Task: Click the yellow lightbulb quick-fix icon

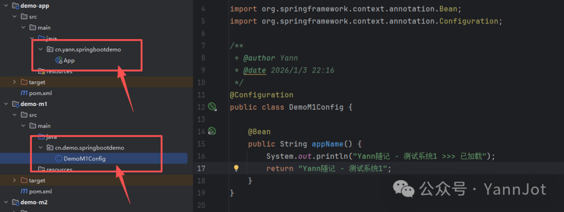Action: [x=236, y=168]
